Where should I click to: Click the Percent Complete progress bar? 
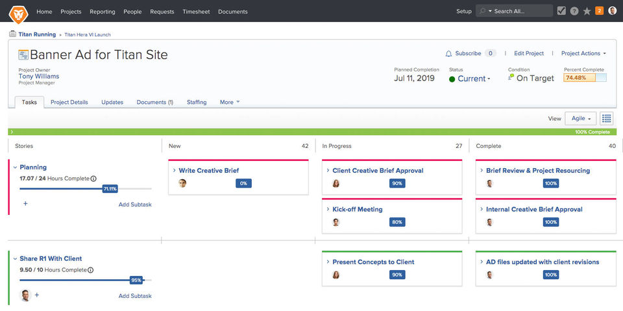pos(585,78)
